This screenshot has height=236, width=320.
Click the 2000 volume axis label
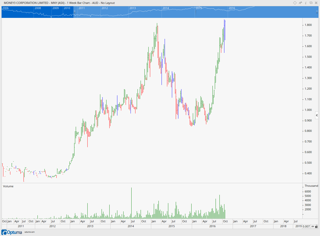pos(308,210)
